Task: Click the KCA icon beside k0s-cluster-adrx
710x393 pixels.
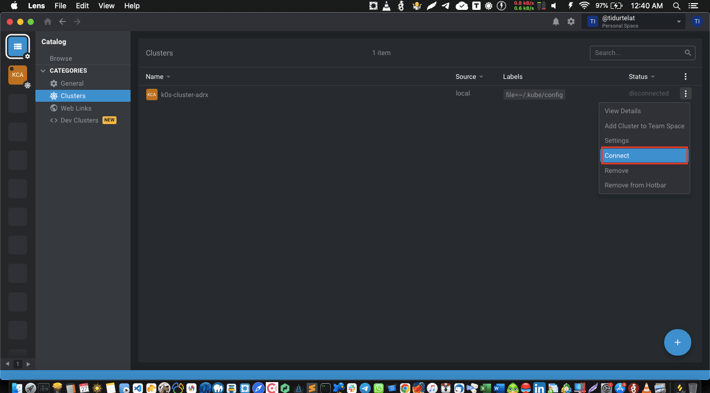Action: 152,94
